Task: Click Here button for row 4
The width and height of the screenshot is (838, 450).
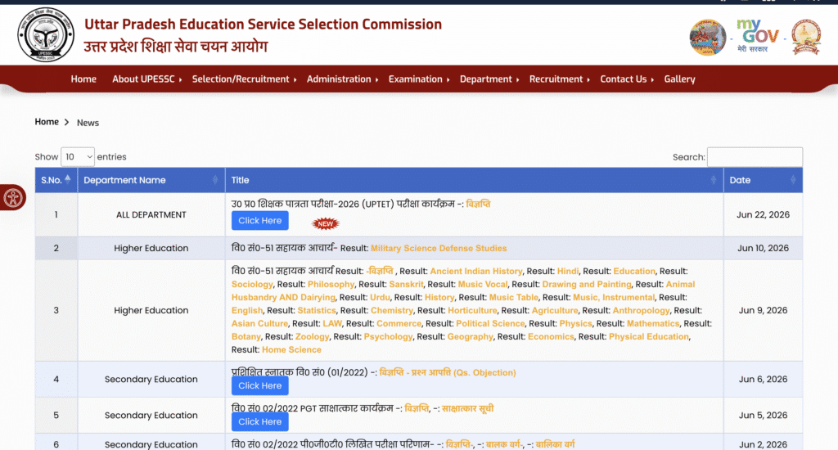Action: (x=259, y=386)
